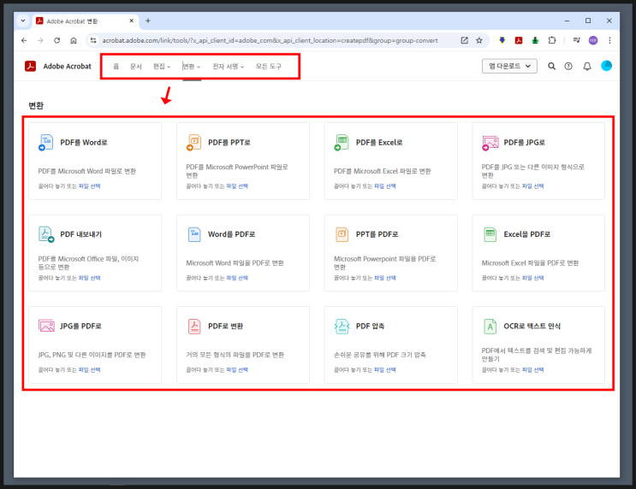Click 파일 선택 in PDF를 PPT로 card
636x489 pixels.
tap(237, 186)
